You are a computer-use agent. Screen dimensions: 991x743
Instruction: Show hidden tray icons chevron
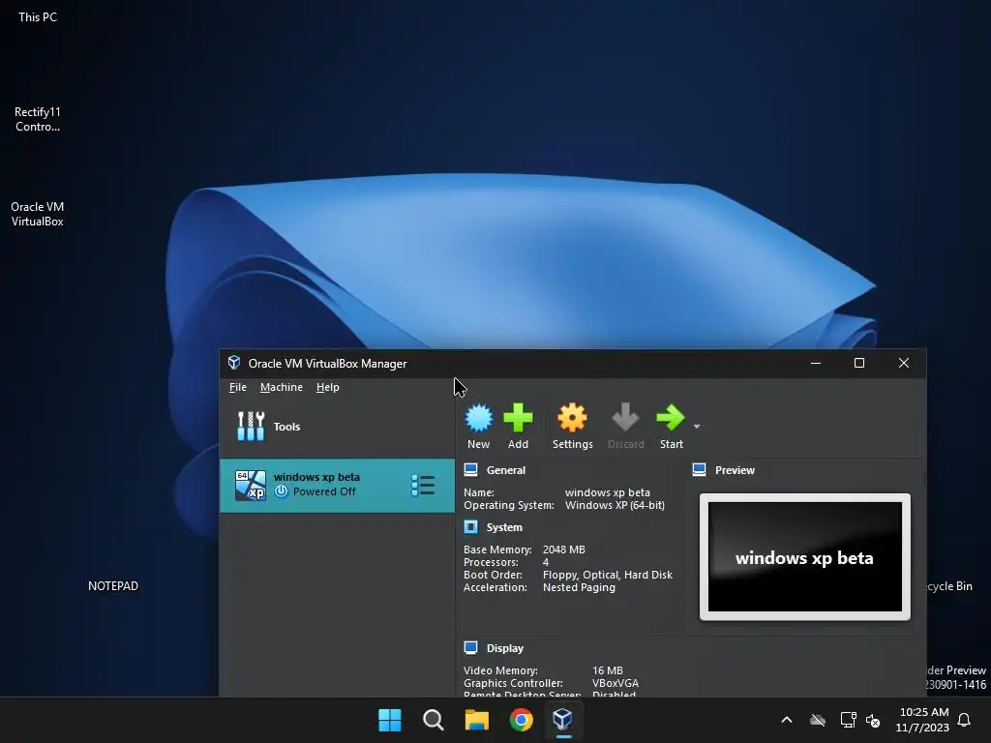[x=787, y=720]
